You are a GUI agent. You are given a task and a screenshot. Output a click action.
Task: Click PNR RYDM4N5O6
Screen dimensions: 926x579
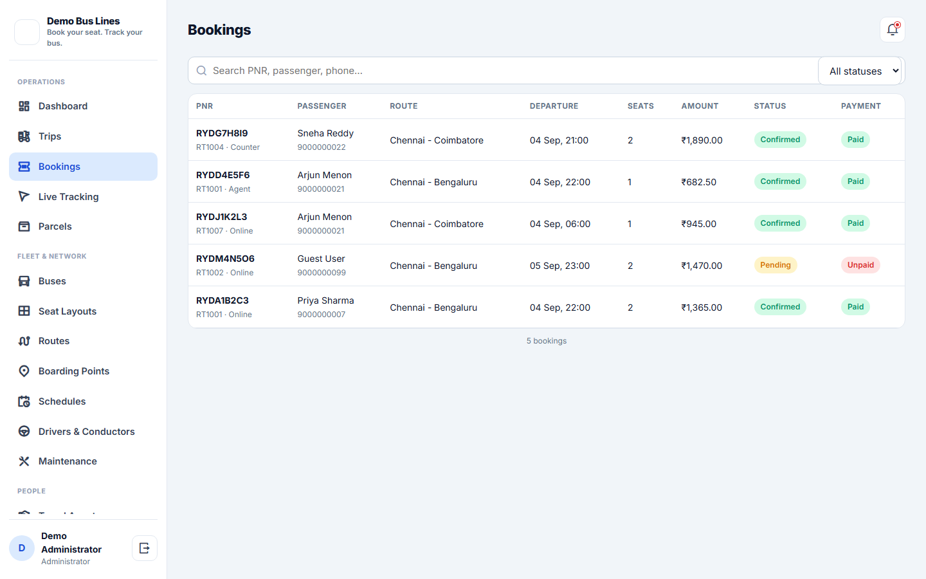click(x=225, y=259)
